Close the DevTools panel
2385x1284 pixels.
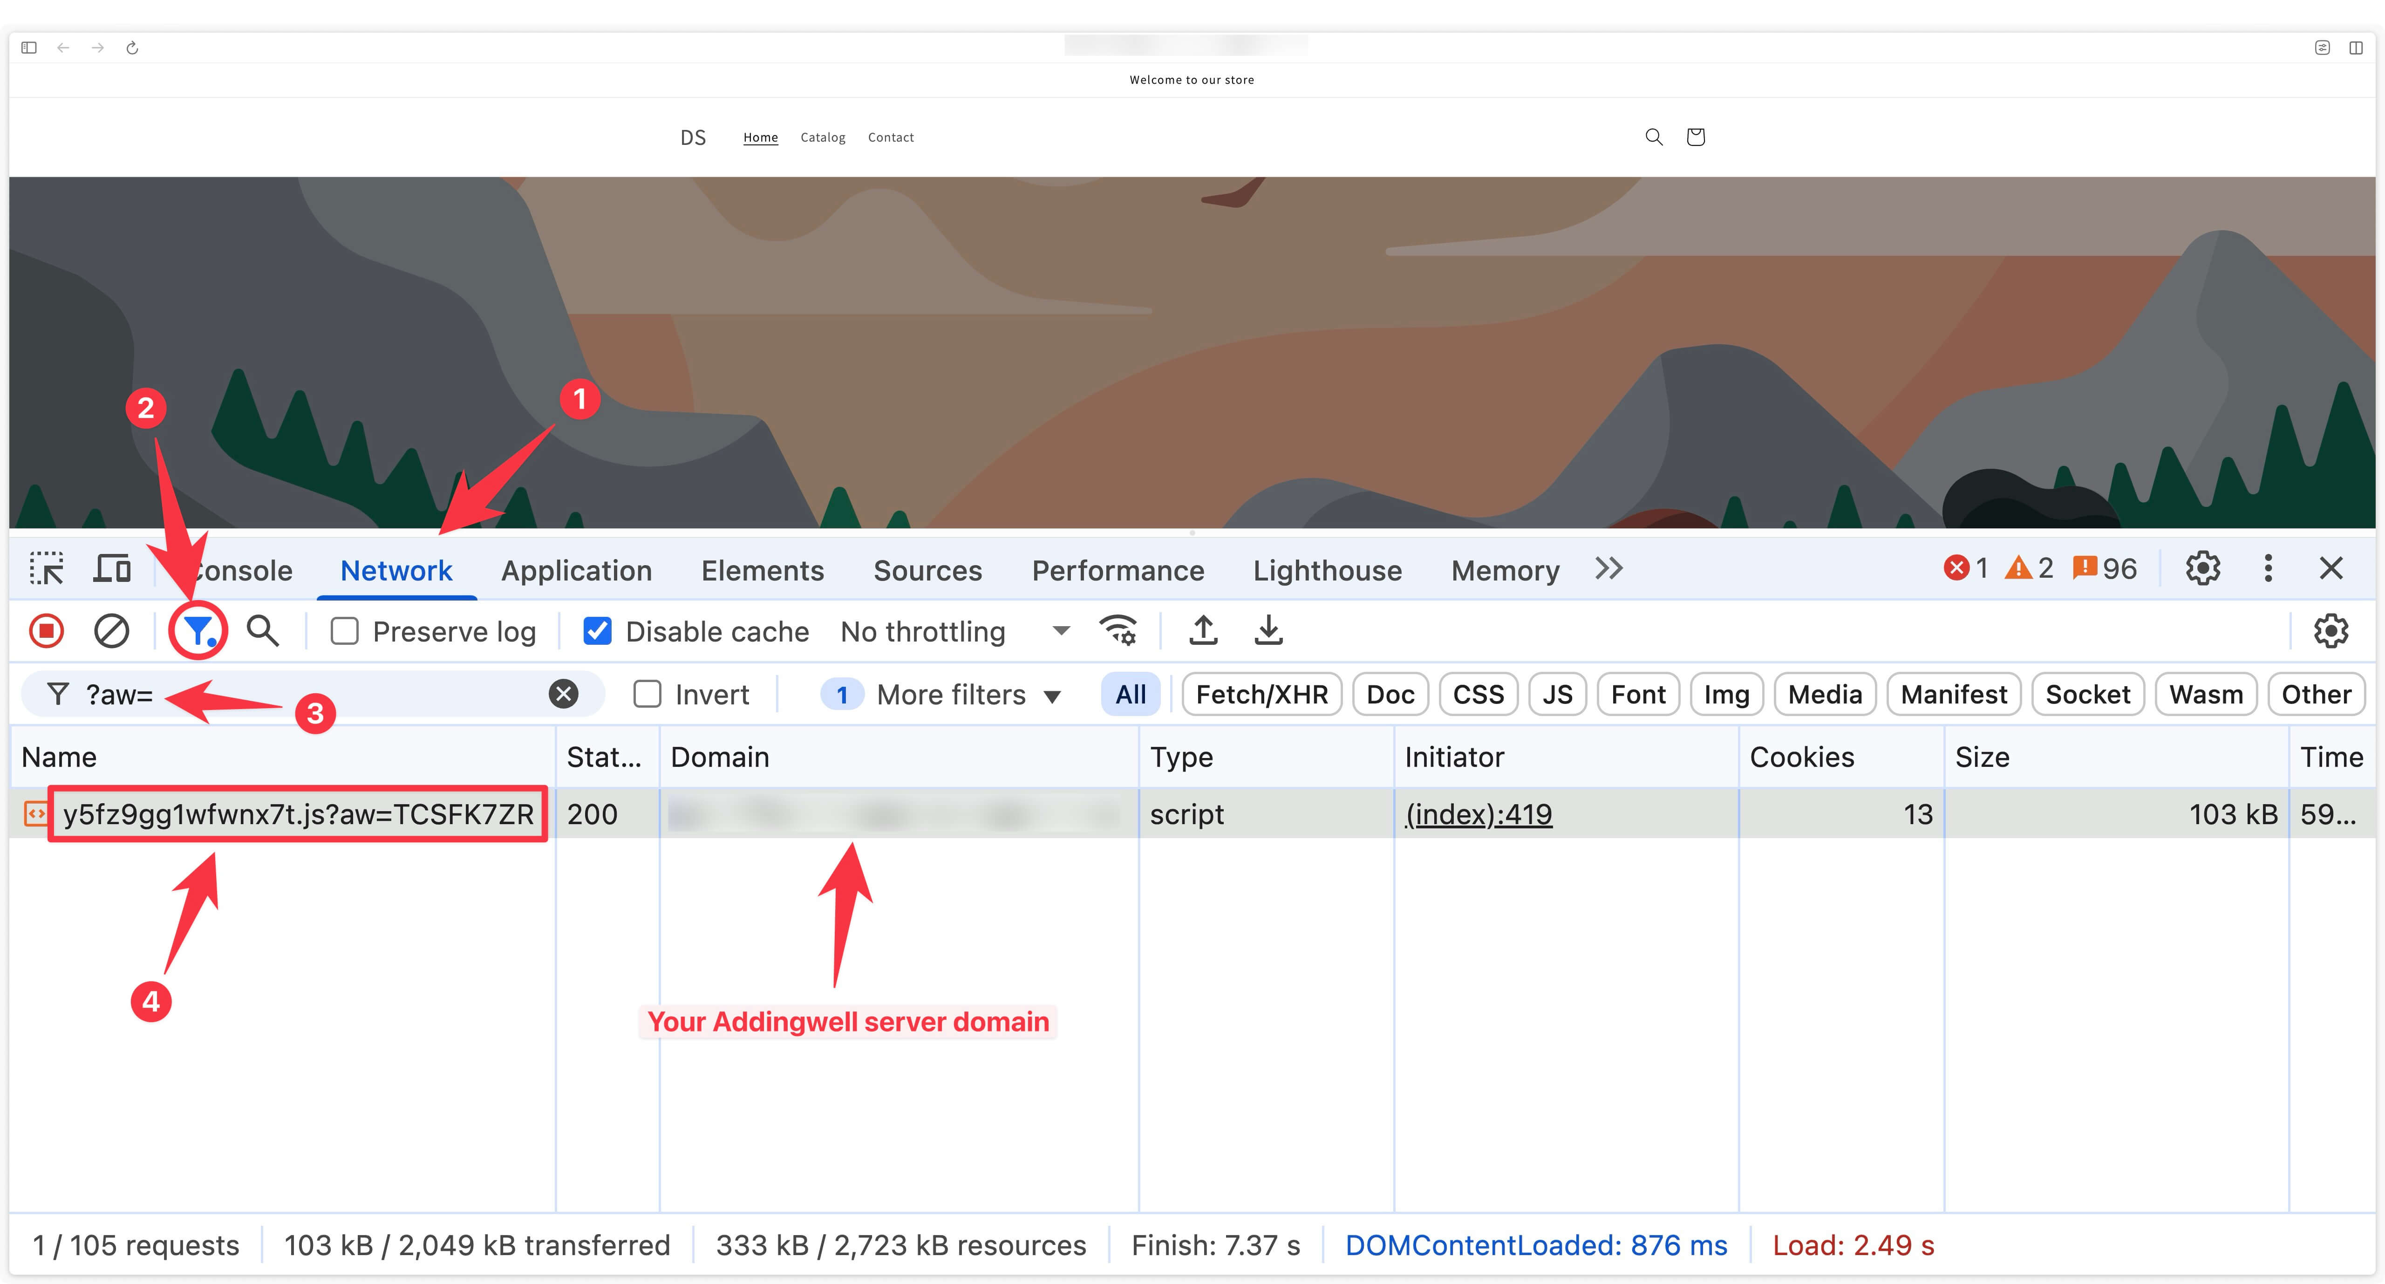point(2330,568)
